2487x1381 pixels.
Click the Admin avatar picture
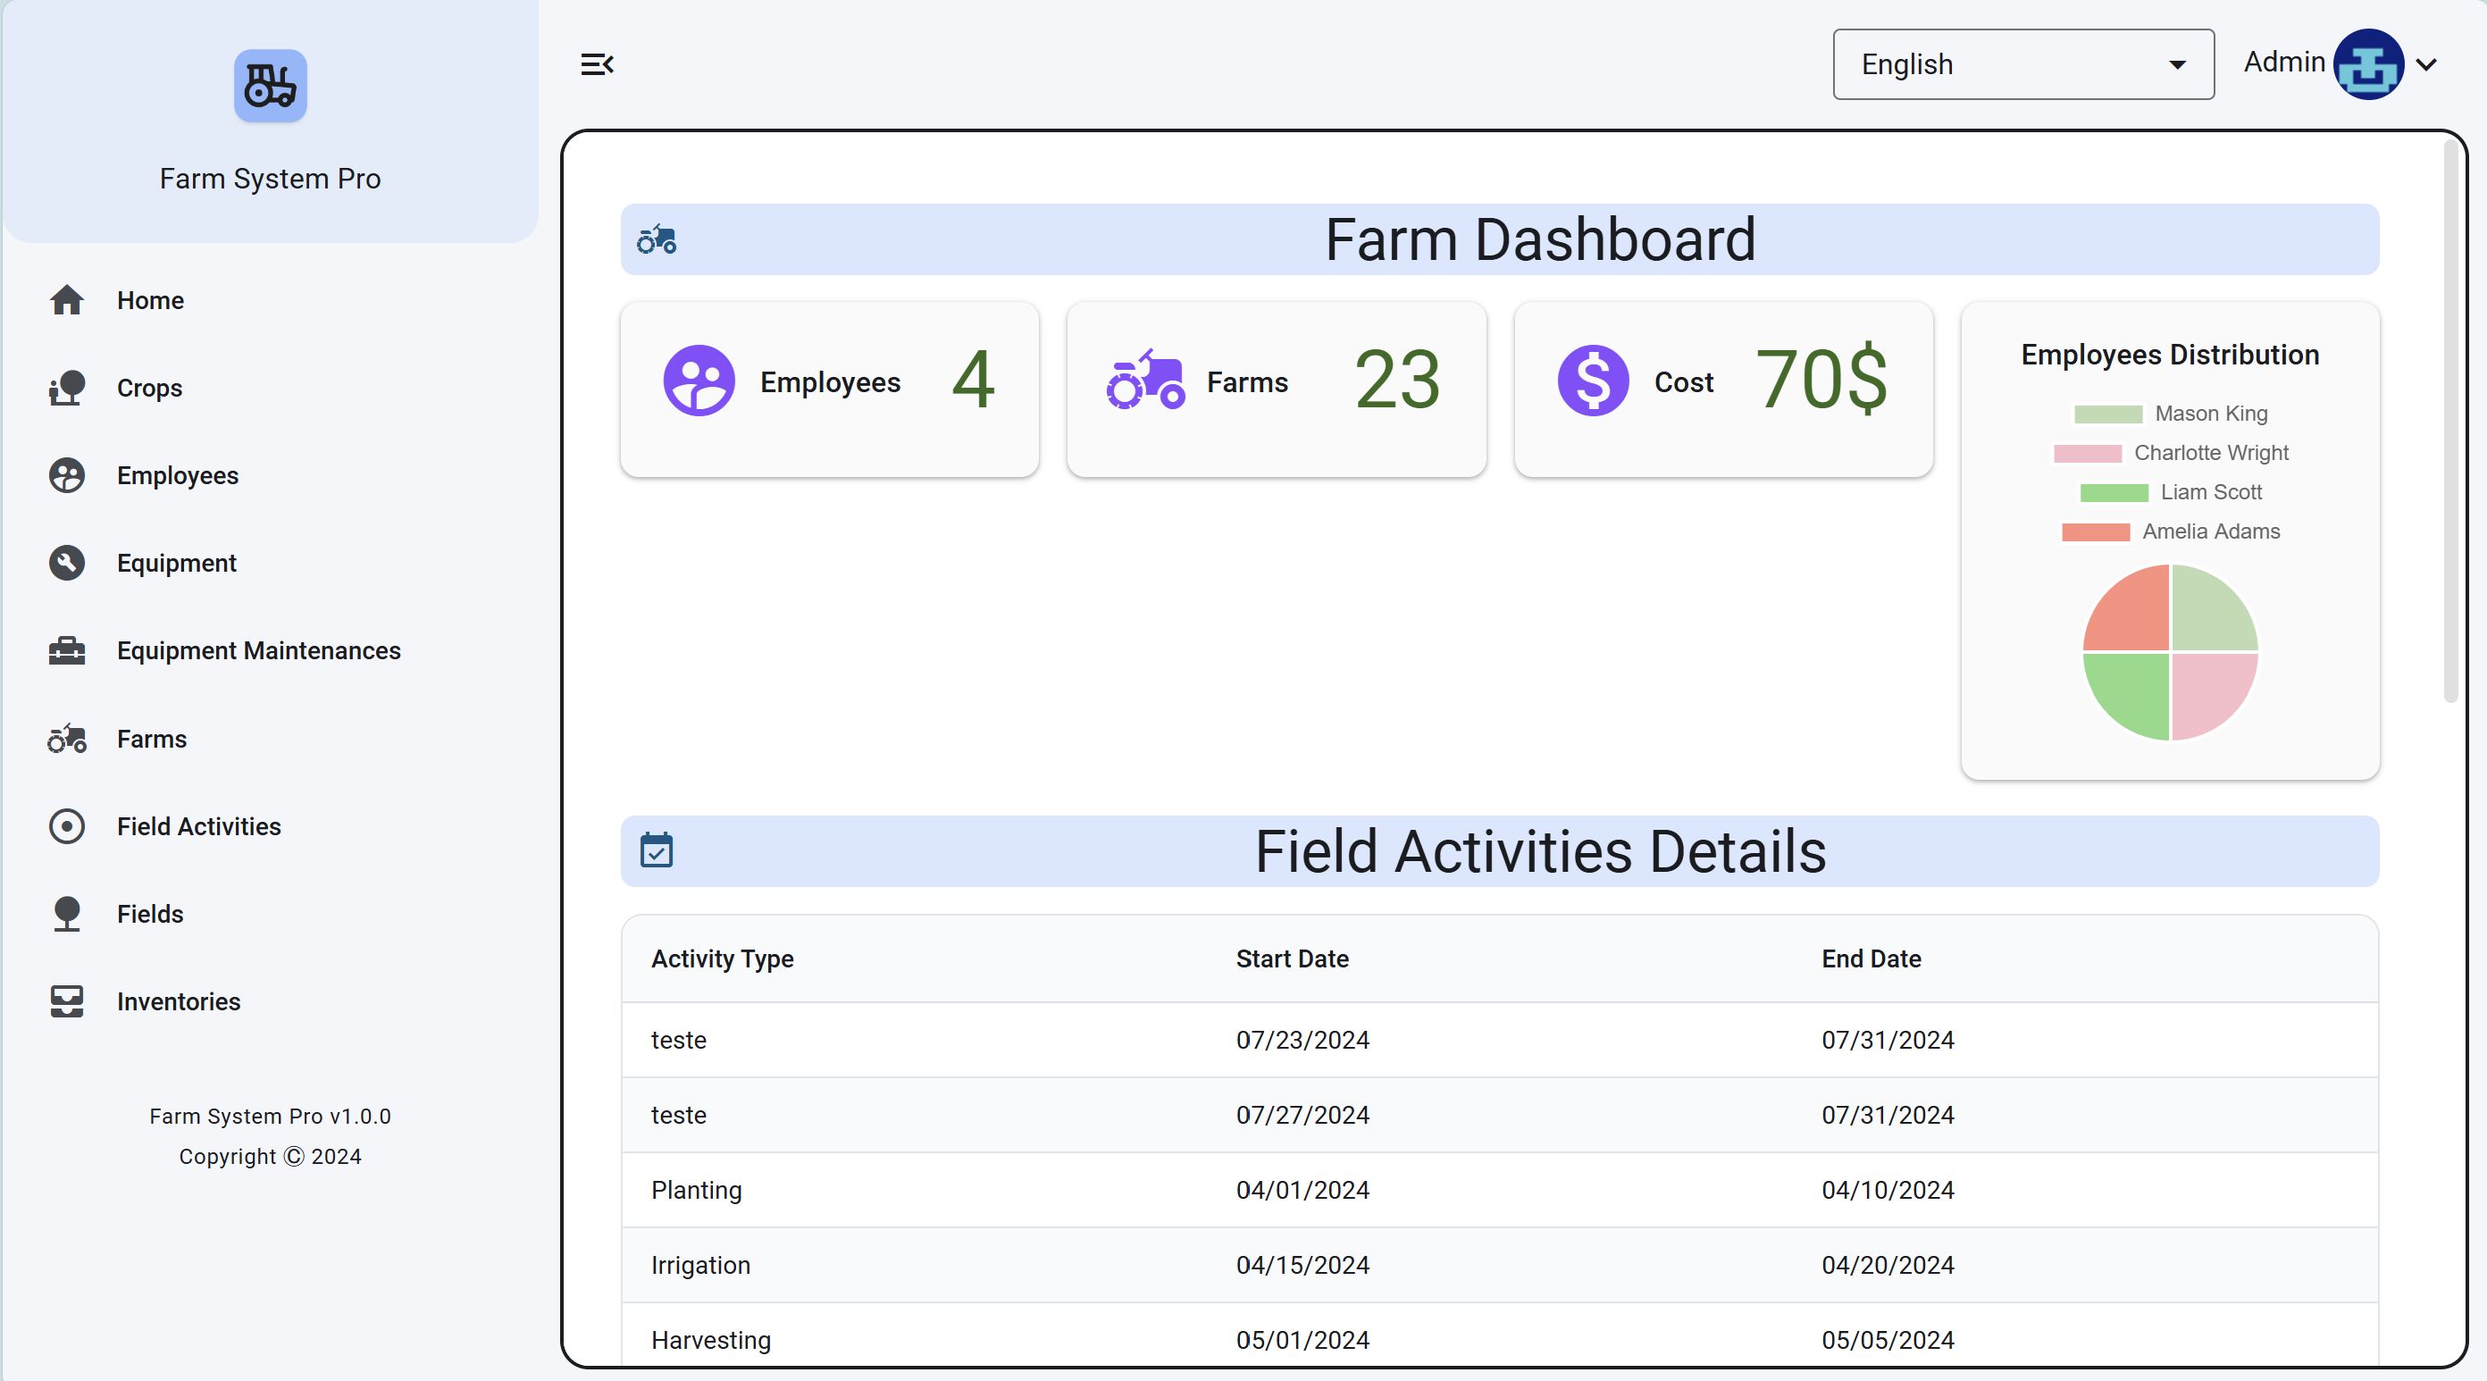click(x=2367, y=64)
